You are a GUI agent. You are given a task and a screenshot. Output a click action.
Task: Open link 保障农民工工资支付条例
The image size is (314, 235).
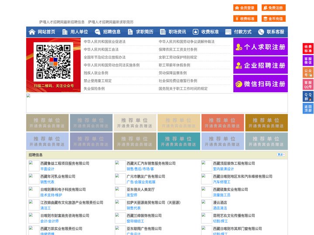coord(178,49)
